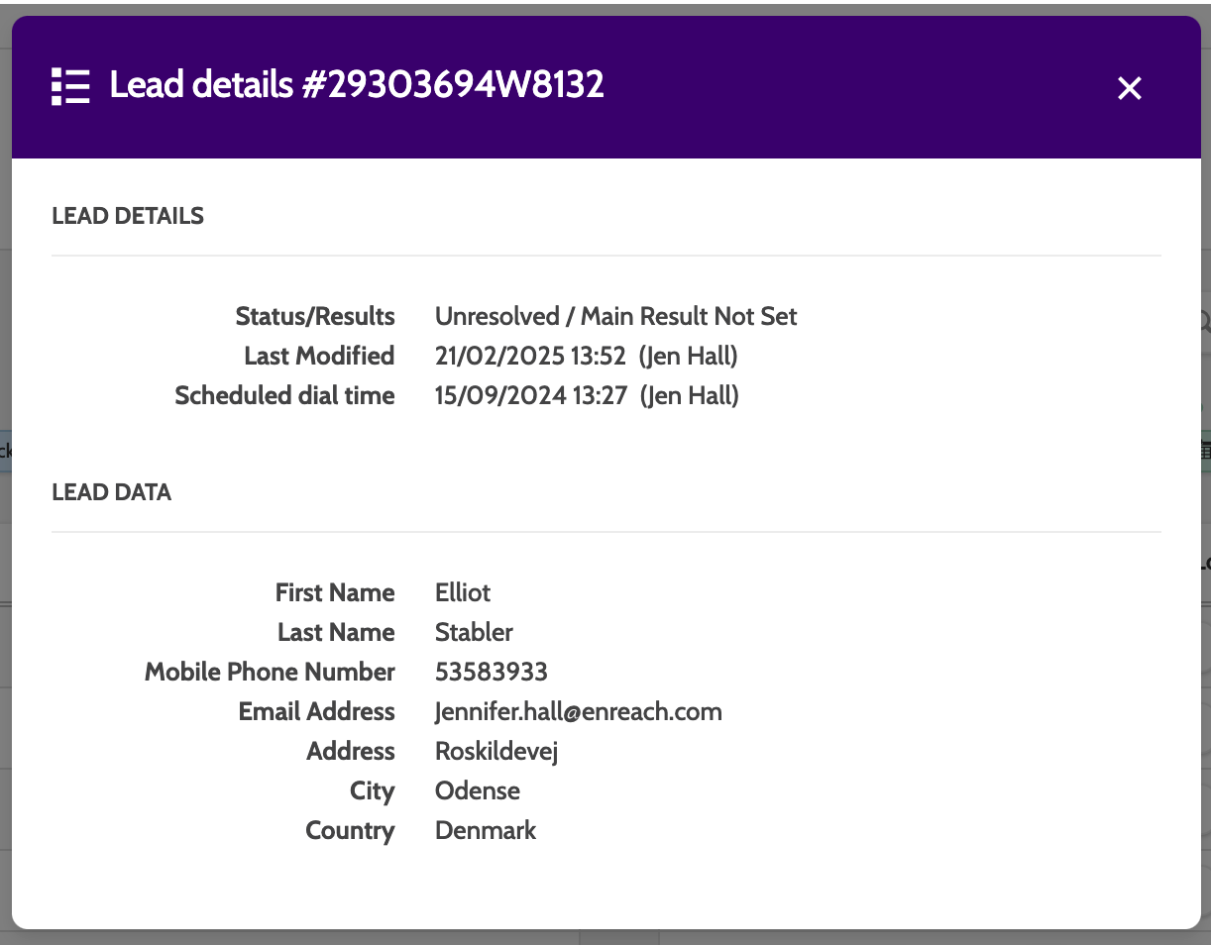Click the mobile phone number 53583933

point(492,673)
